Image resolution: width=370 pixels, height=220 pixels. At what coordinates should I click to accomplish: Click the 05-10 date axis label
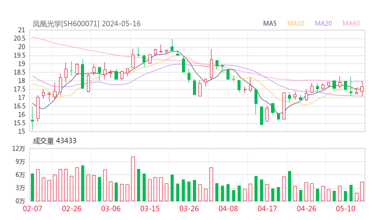click(345, 208)
